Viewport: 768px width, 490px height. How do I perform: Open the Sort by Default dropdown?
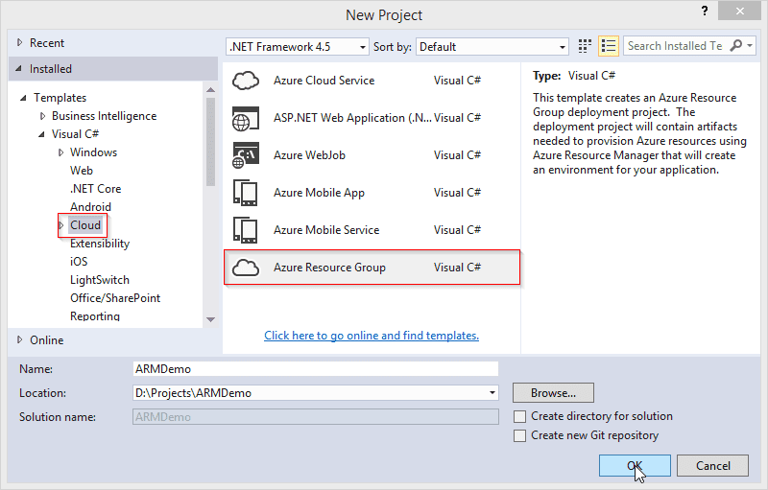[x=563, y=47]
